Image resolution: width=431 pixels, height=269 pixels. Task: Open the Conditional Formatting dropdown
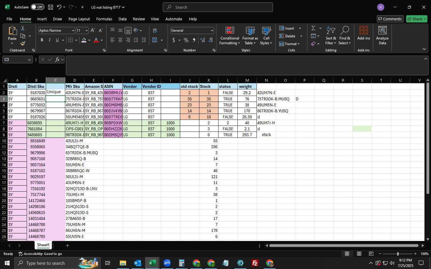[x=230, y=36]
